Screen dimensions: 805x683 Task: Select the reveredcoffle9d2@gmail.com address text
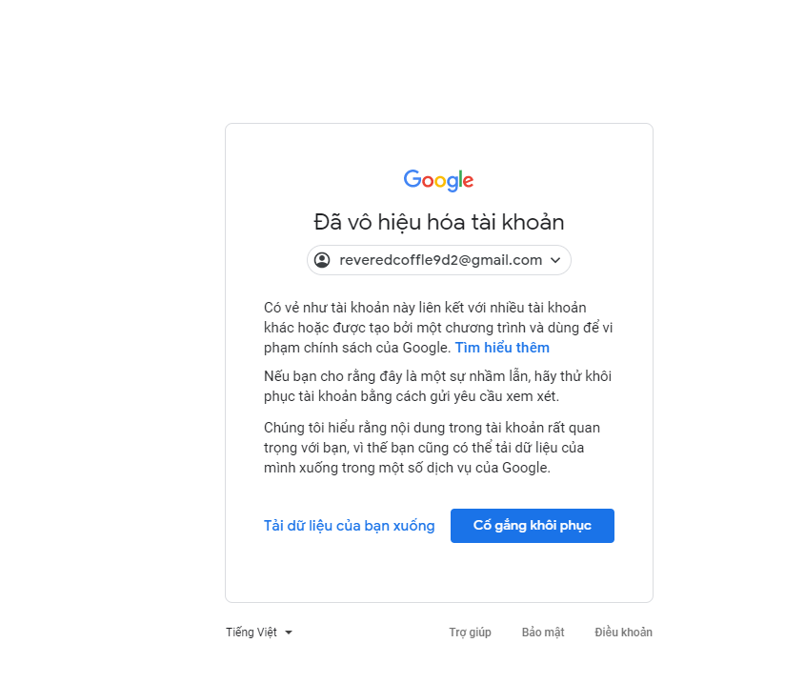440,260
